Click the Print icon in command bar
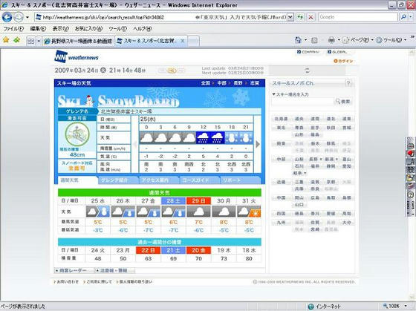Viewport: 416px width, 311px height. click(x=331, y=40)
